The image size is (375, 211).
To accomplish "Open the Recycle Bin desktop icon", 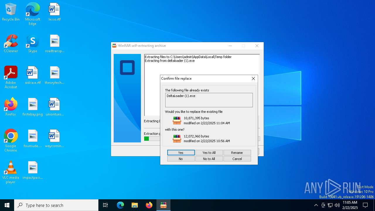I will click(x=11, y=12).
